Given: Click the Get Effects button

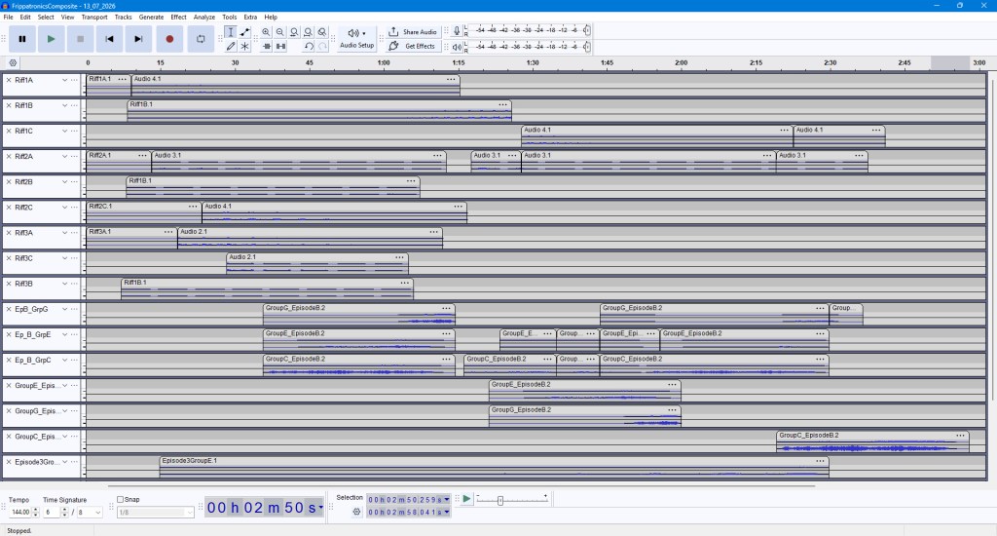Looking at the screenshot, I should click(x=413, y=46).
